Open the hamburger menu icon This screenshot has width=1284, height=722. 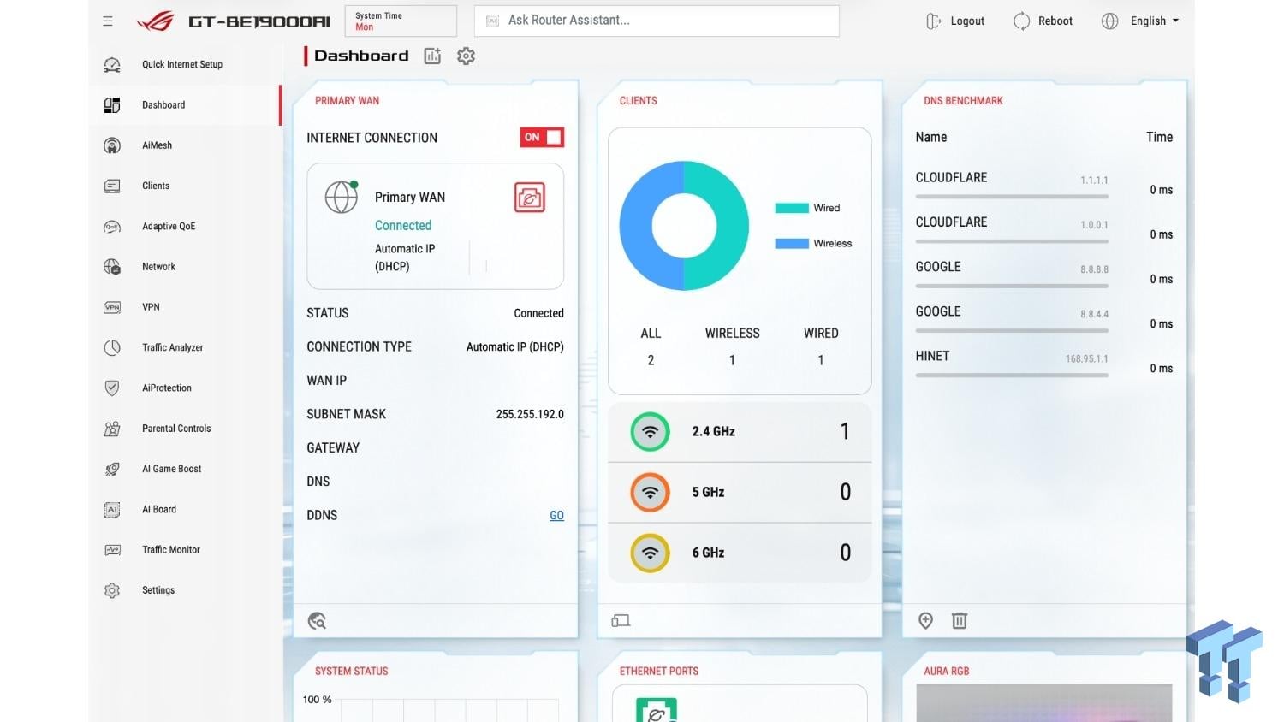(x=108, y=21)
